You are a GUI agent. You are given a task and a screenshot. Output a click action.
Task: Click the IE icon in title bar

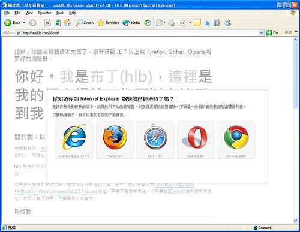click(x=4, y=5)
